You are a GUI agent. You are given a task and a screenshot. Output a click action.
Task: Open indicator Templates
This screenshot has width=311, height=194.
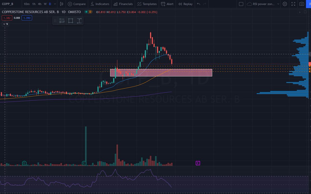147,4
